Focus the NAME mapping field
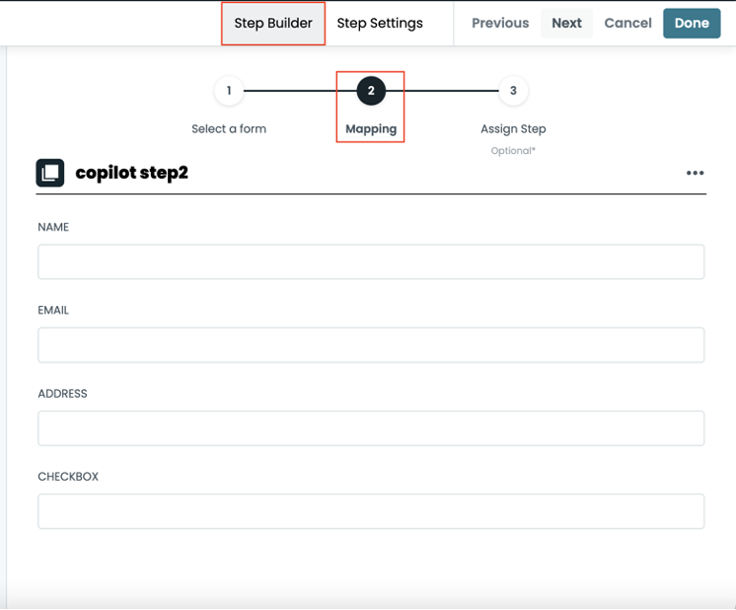The image size is (736, 610). click(371, 262)
